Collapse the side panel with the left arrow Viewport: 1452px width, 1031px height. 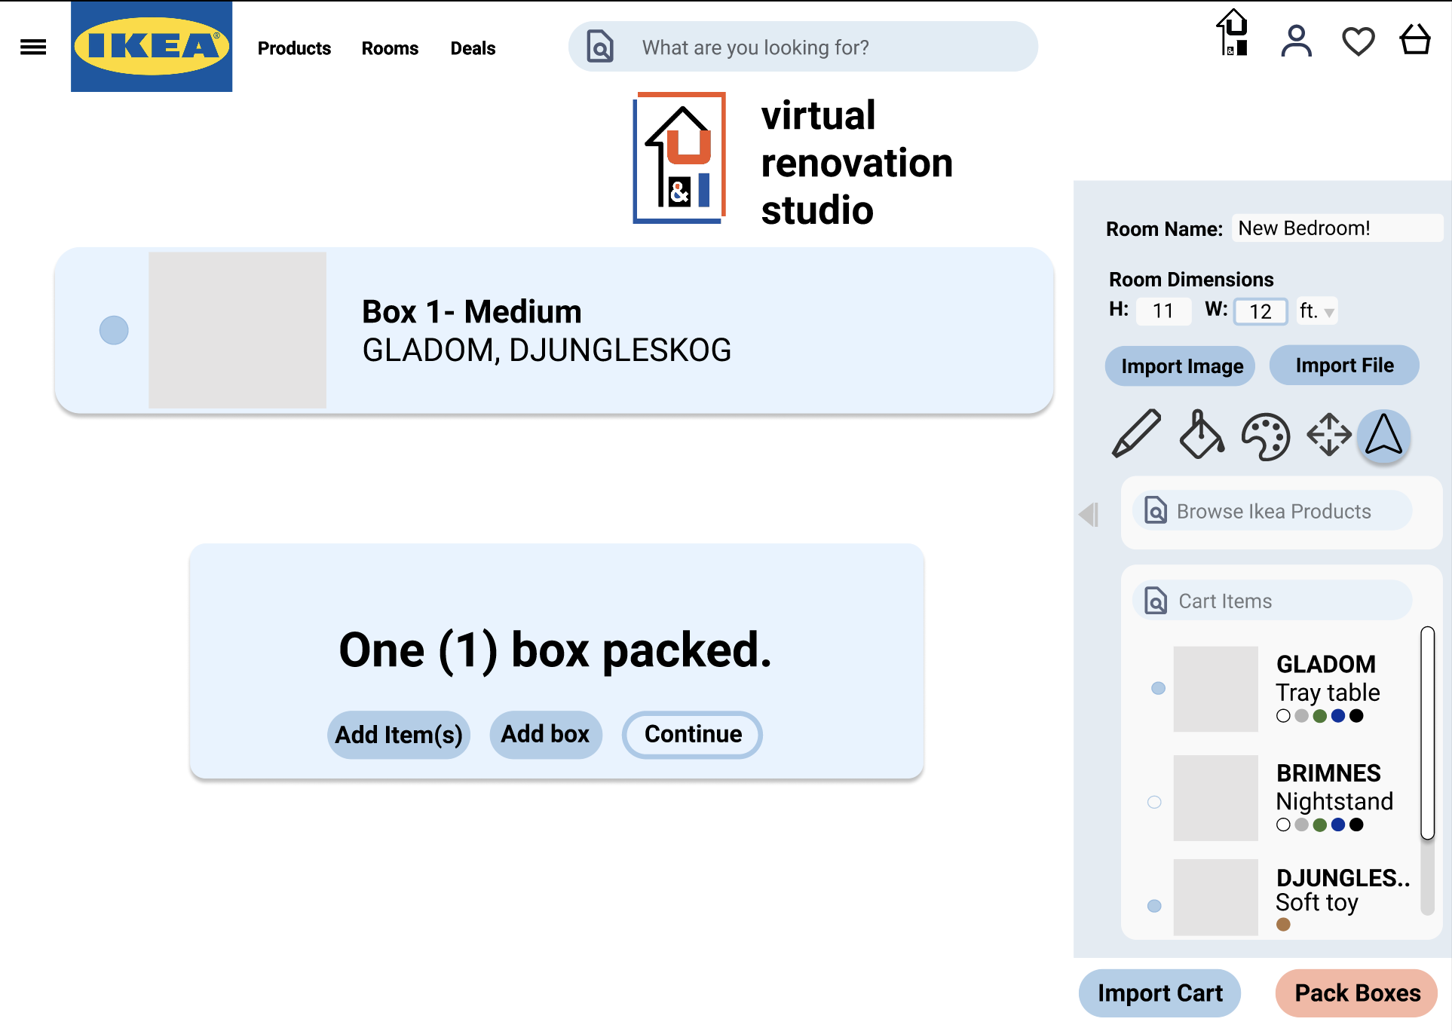[x=1089, y=515]
